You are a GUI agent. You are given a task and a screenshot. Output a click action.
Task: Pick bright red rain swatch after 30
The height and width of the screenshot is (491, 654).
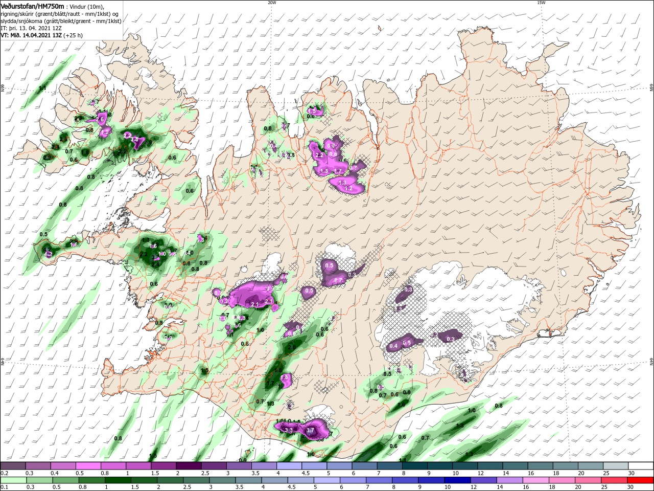click(641, 480)
